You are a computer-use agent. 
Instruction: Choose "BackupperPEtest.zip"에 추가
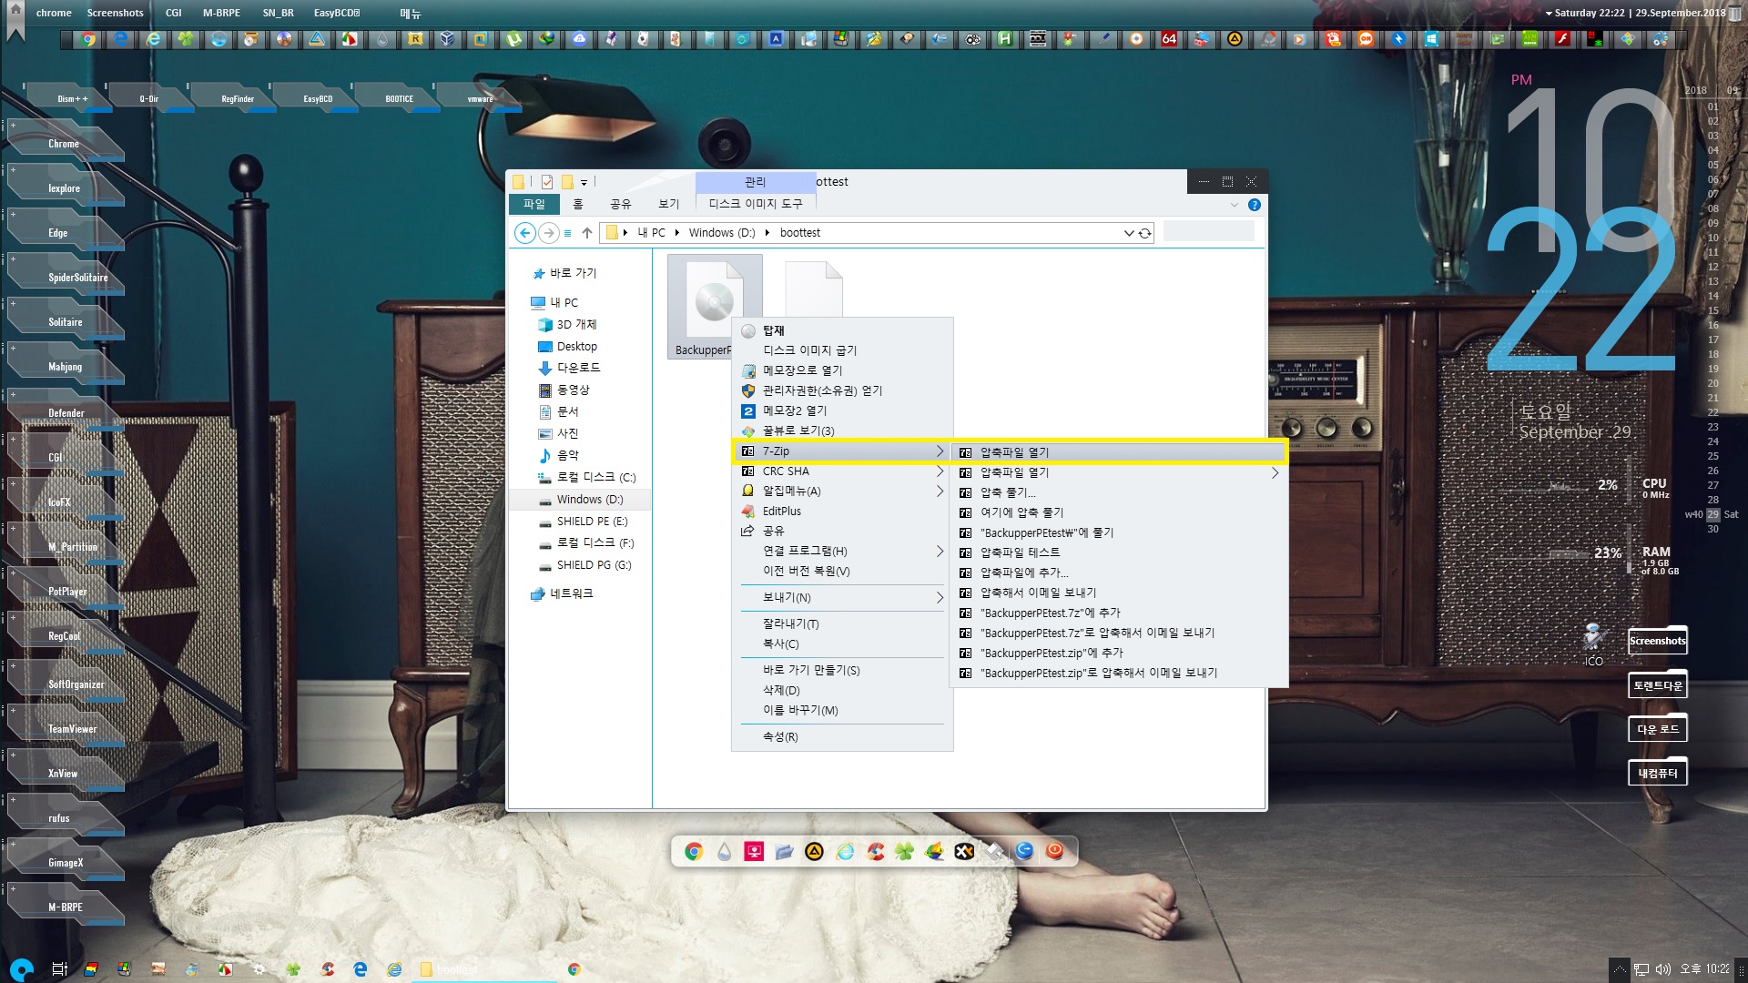click(1119, 653)
